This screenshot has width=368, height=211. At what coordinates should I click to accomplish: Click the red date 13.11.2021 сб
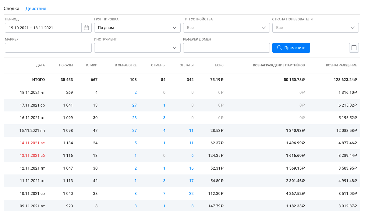point(32,156)
